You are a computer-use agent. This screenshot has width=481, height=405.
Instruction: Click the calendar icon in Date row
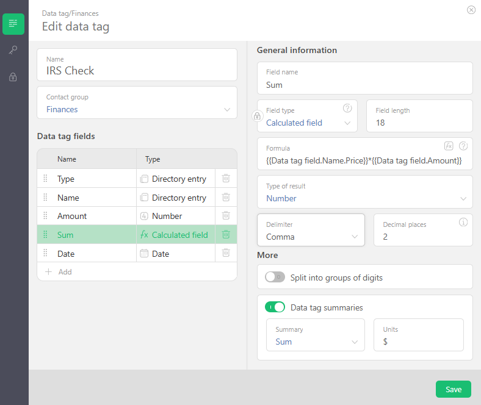pyautogui.click(x=144, y=253)
